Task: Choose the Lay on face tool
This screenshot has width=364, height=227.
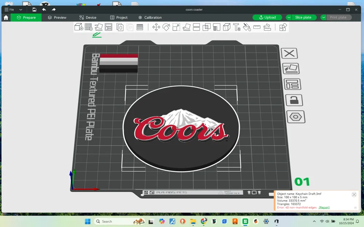Action: (186, 27)
